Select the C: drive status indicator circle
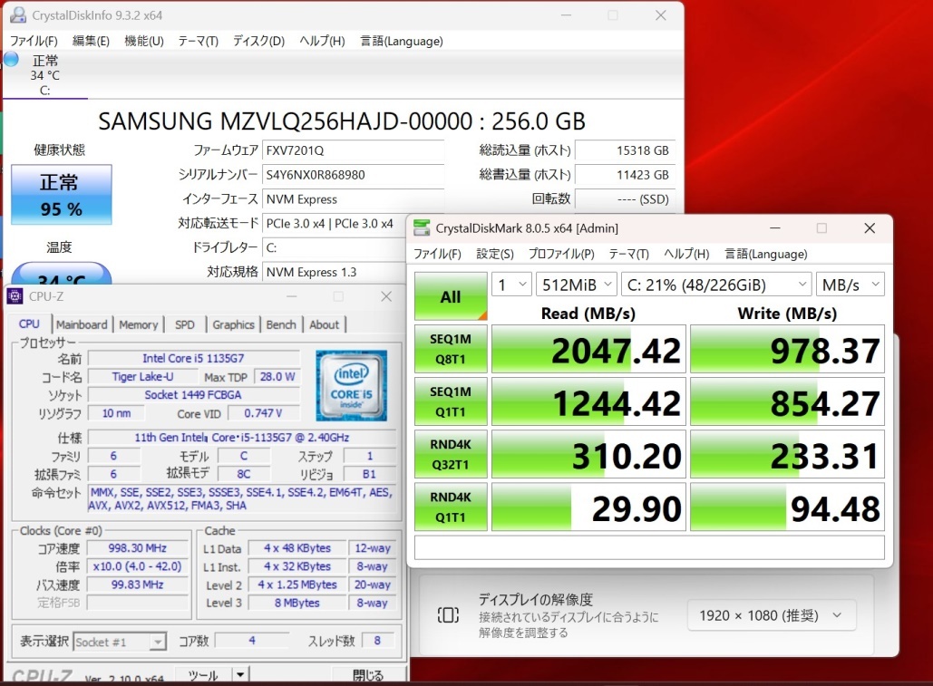Viewport: 933px width, 686px height. (11, 59)
